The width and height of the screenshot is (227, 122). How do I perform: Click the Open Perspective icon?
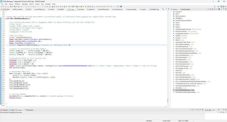pos(218,7)
